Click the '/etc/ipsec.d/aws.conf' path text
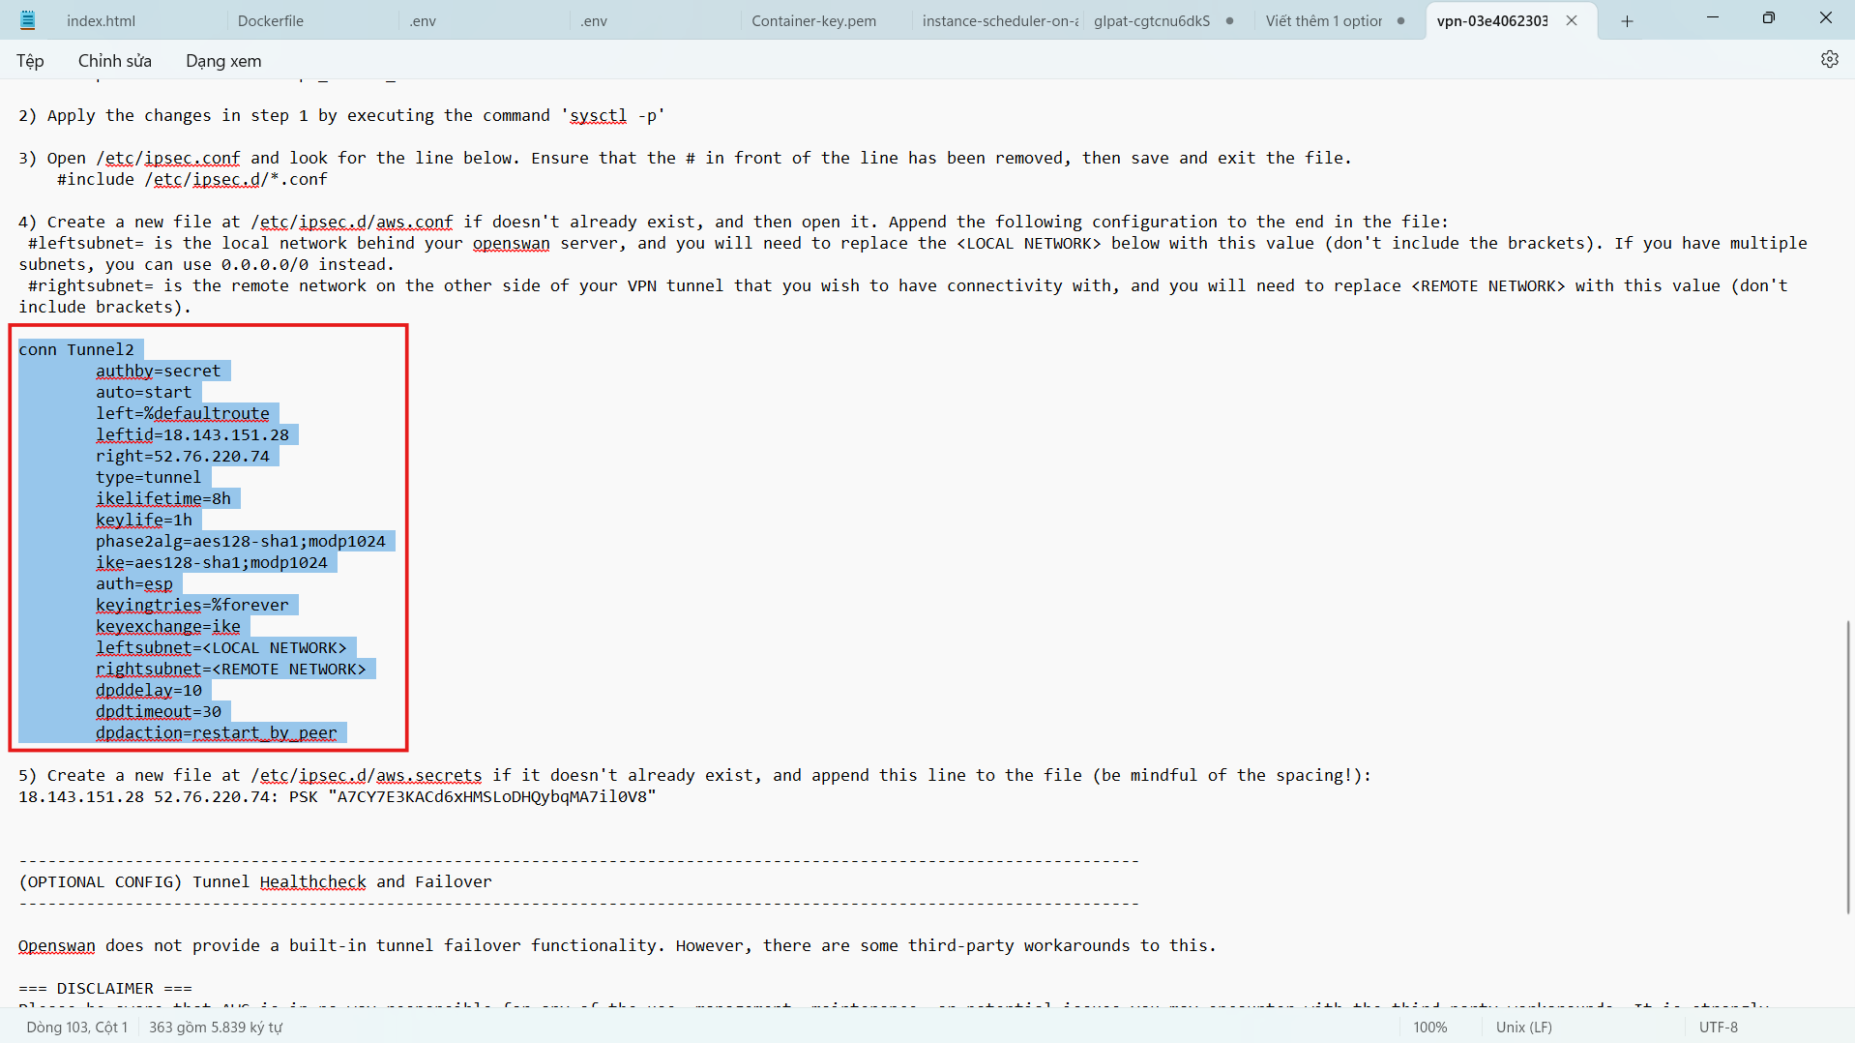 point(352,222)
